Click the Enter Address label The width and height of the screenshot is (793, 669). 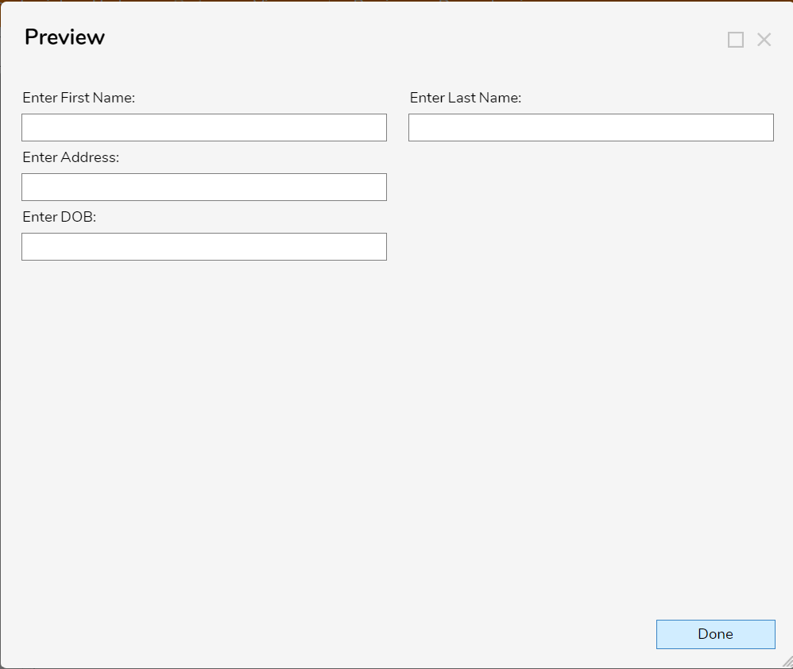point(71,157)
